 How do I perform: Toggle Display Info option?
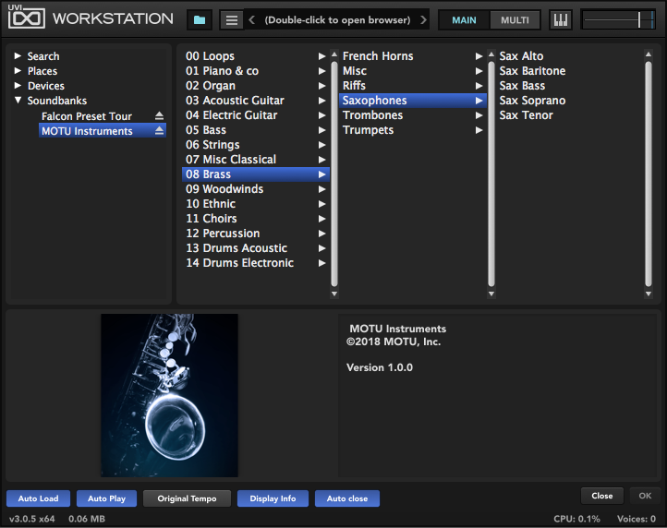273,498
